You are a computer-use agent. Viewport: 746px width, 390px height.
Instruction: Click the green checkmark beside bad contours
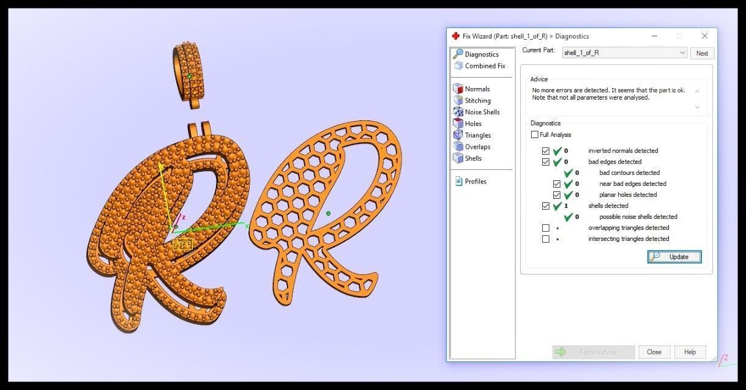pos(568,173)
